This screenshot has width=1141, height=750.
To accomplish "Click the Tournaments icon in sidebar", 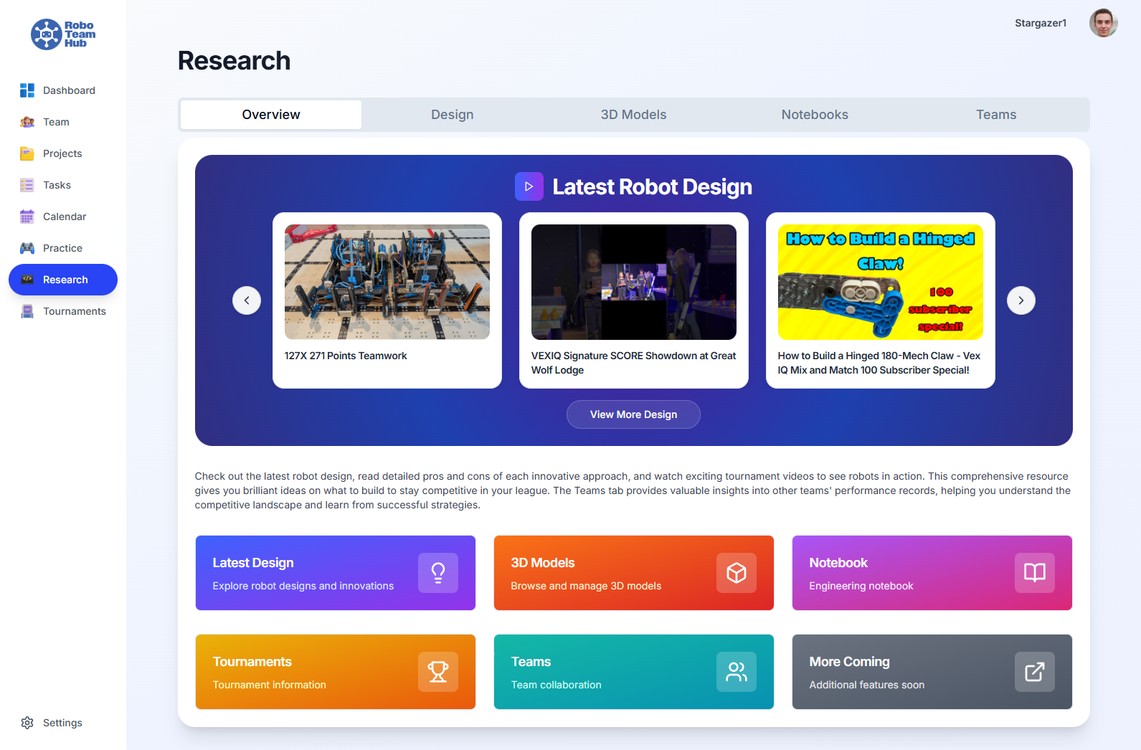I will pyautogui.click(x=27, y=311).
